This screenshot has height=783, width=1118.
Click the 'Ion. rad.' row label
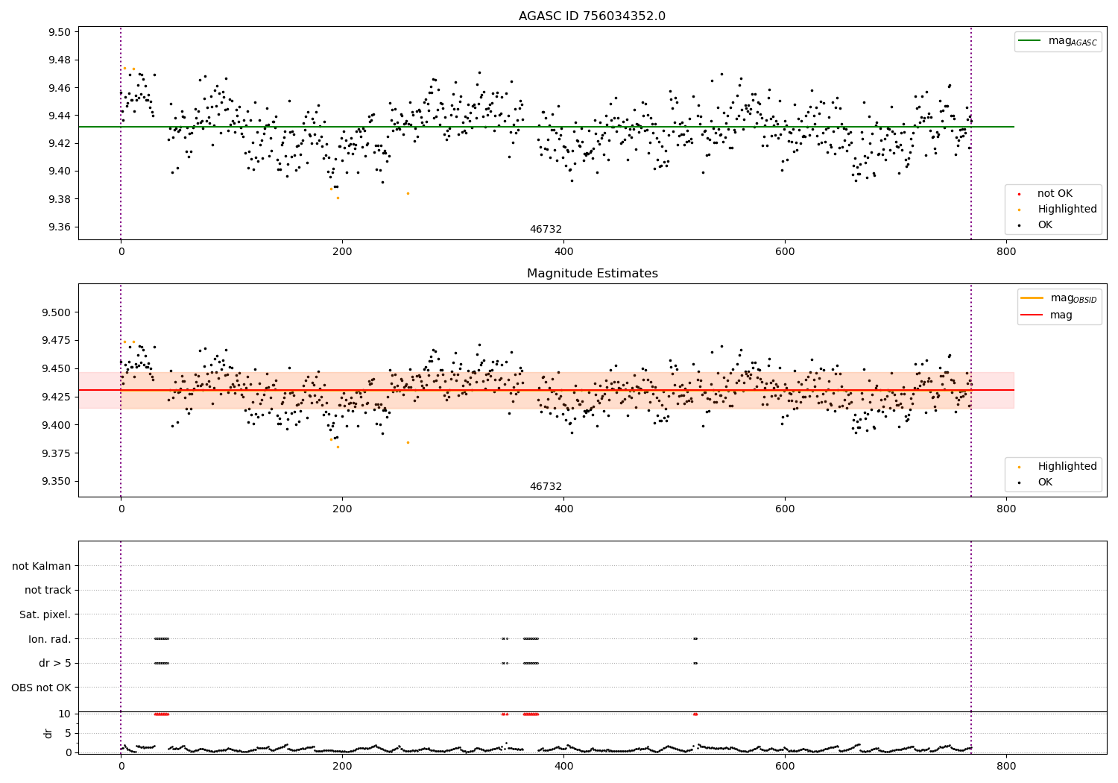(50, 640)
